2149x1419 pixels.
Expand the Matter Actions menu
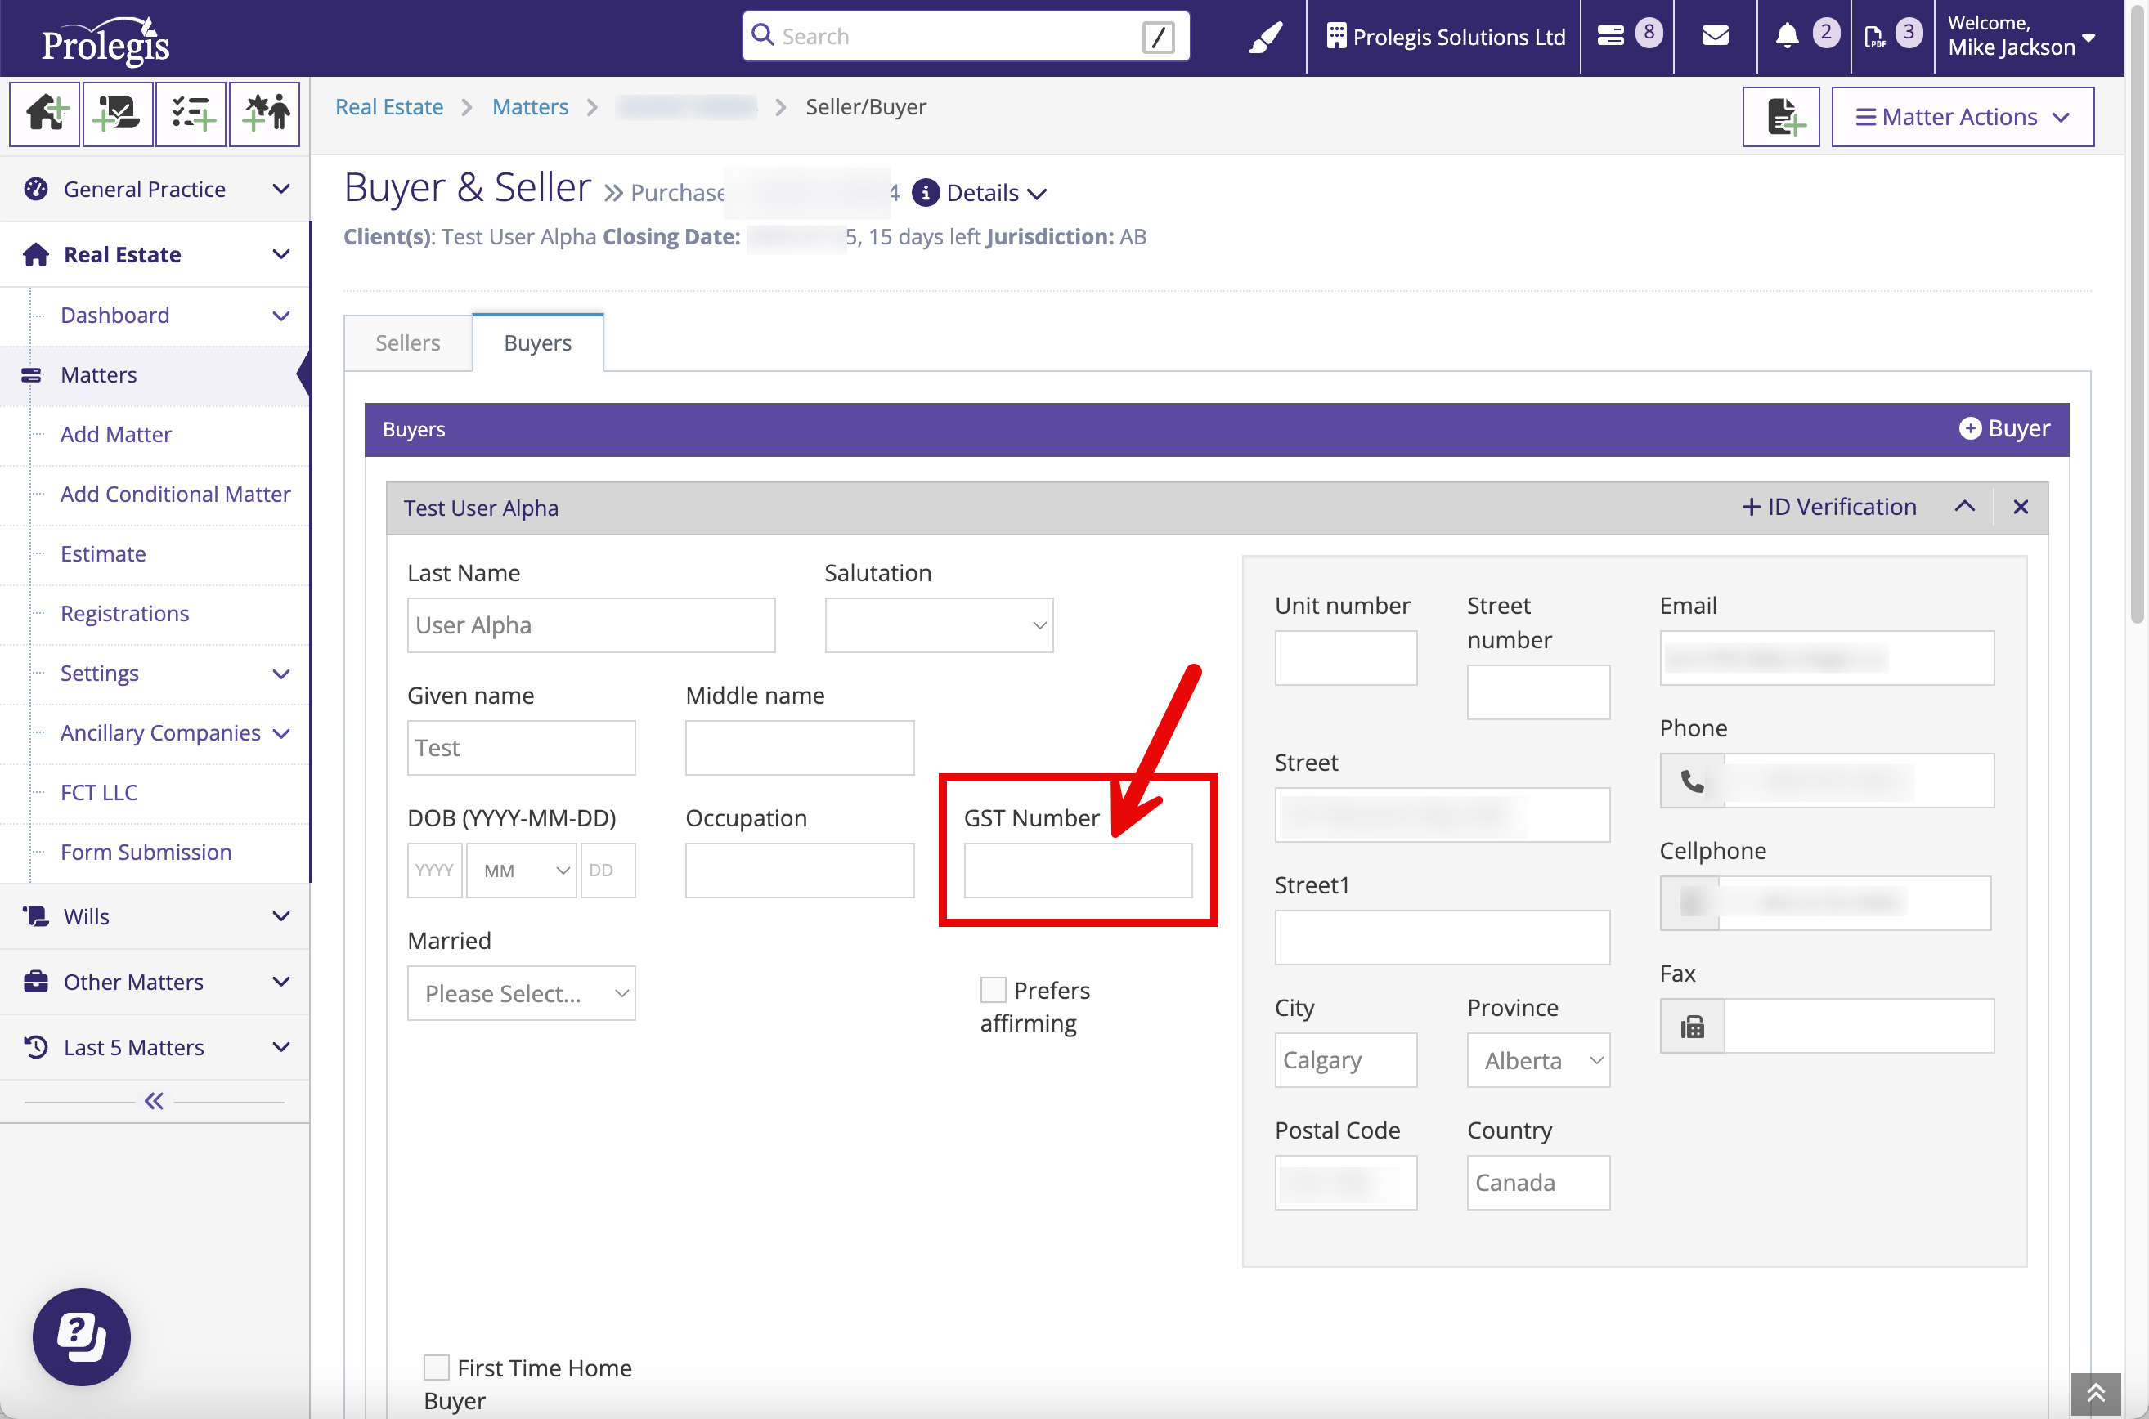[x=1962, y=117]
